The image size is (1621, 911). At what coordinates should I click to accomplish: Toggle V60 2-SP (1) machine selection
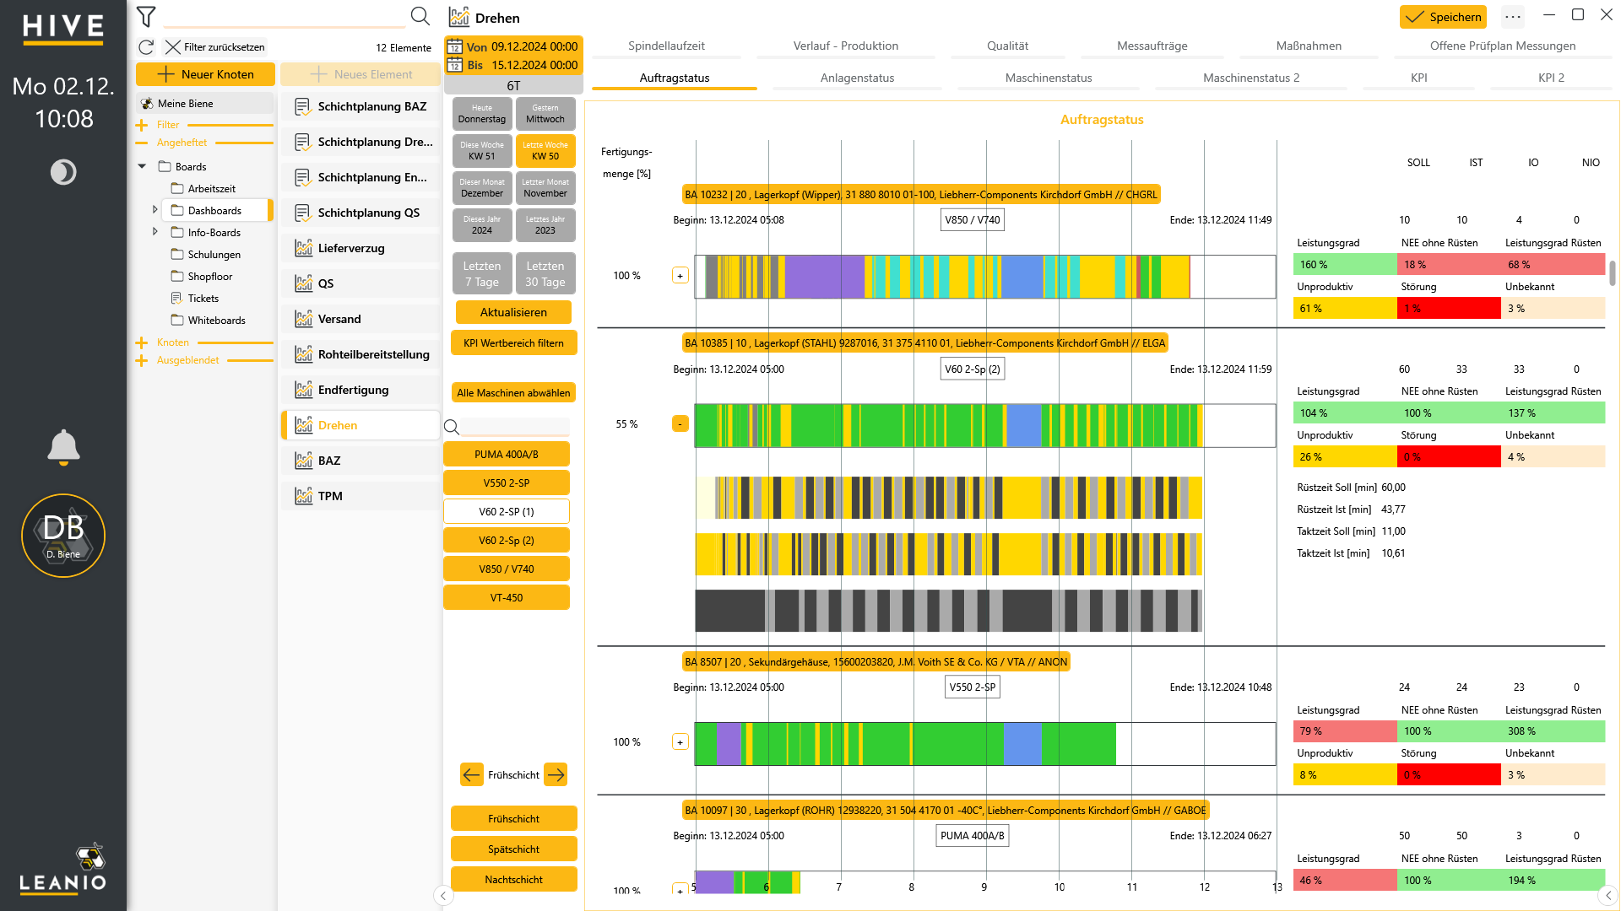click(x=507, y=512)
